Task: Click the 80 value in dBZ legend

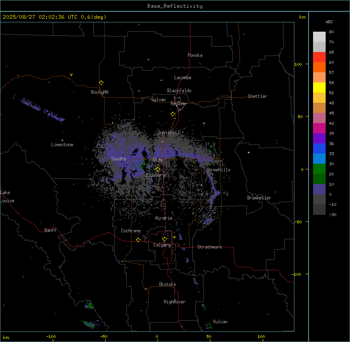Action: pos(331,32)
